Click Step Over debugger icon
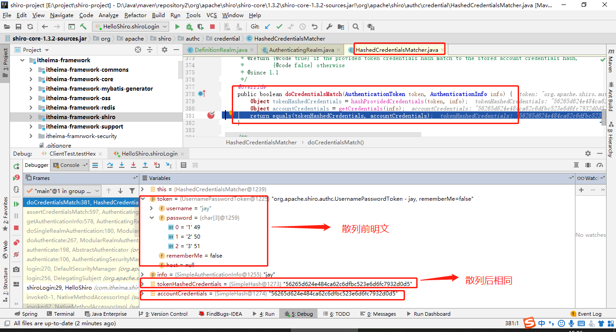 click(110, 166)
